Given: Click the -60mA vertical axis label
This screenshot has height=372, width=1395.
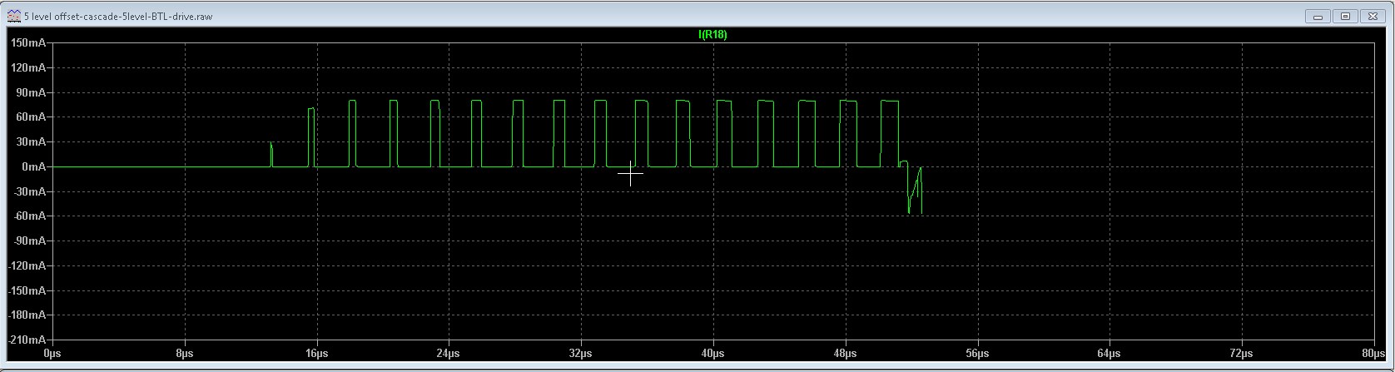Looking at the screenshot, I should pos(29,216).
